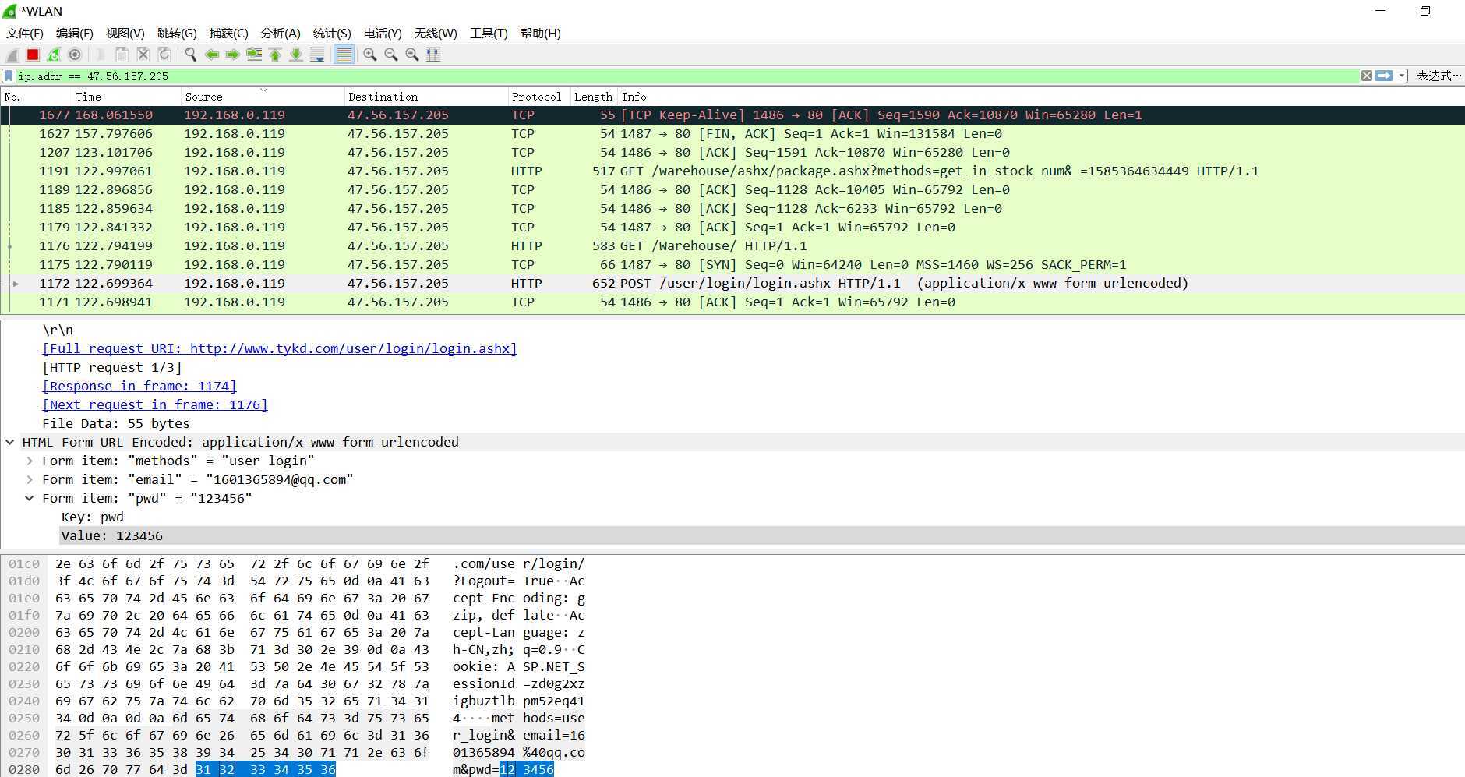Select packet 1677 TCP Keep-Alive row
Viewport: 1465px width, 777px height.
(732, 115)
